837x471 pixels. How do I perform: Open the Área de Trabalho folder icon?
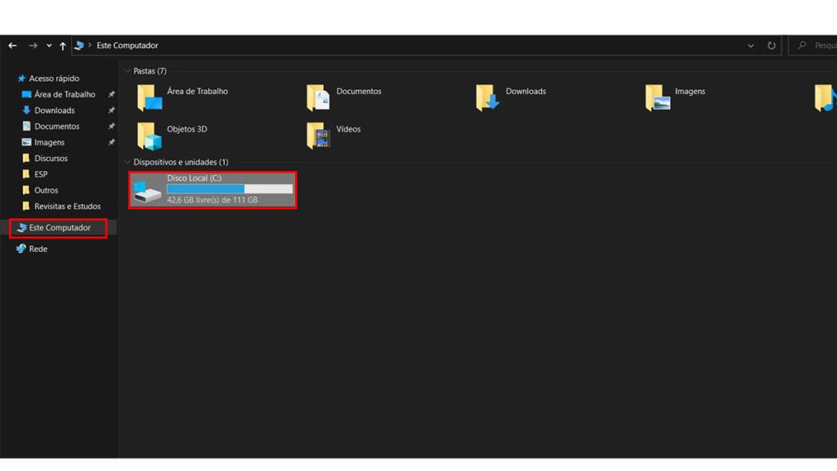click(149, 98)
